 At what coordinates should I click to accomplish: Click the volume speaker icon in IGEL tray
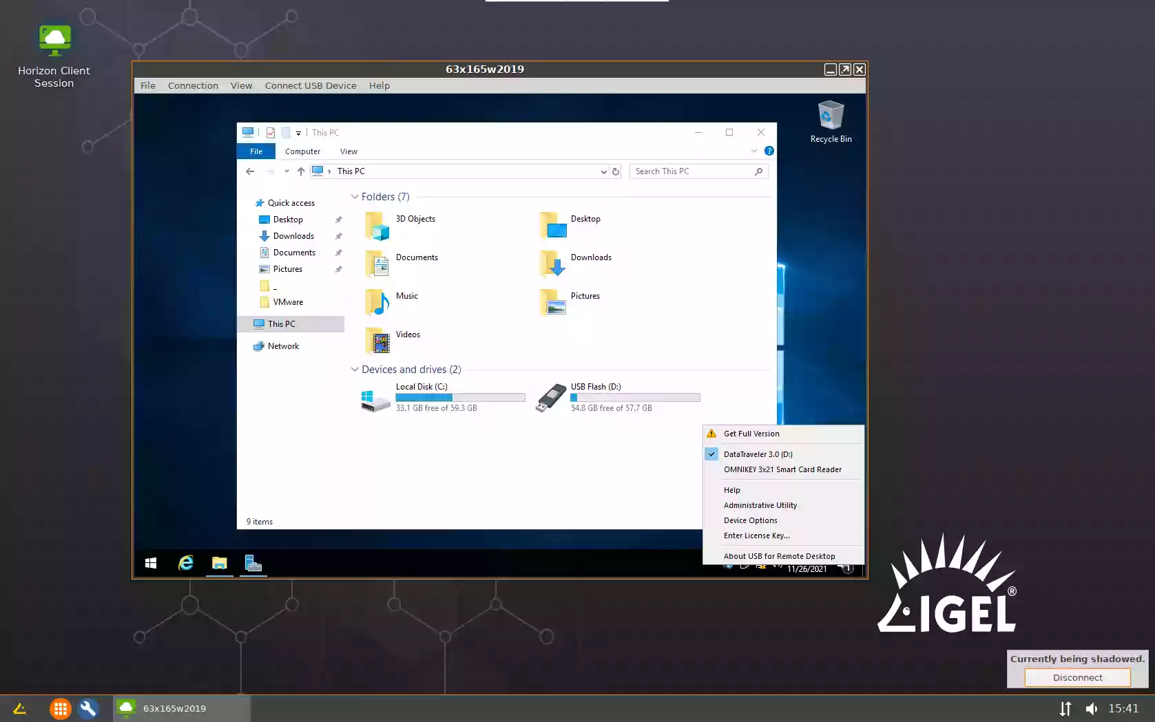pos(1092,708)
